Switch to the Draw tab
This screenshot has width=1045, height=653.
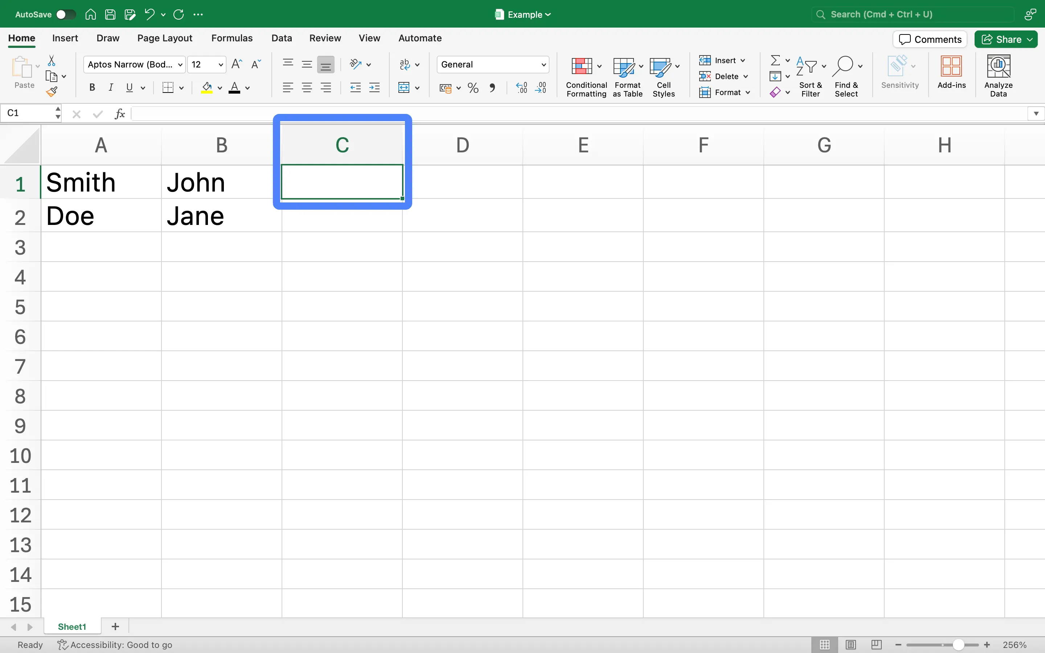pos(108,38)
